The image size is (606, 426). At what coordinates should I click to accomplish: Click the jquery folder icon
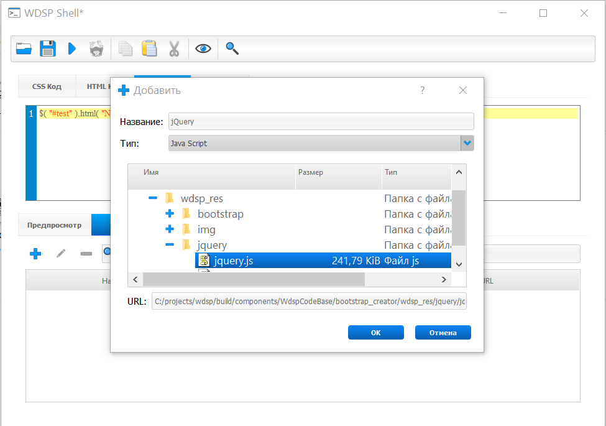pos(186,244)
